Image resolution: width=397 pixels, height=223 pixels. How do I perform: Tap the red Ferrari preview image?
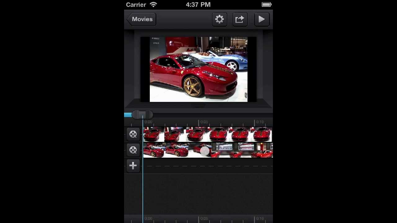198,69
